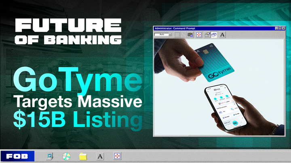291x163 pixels.
Task: Click the Paste icon in Command Prompt toolbar
Action: [190, 35]
